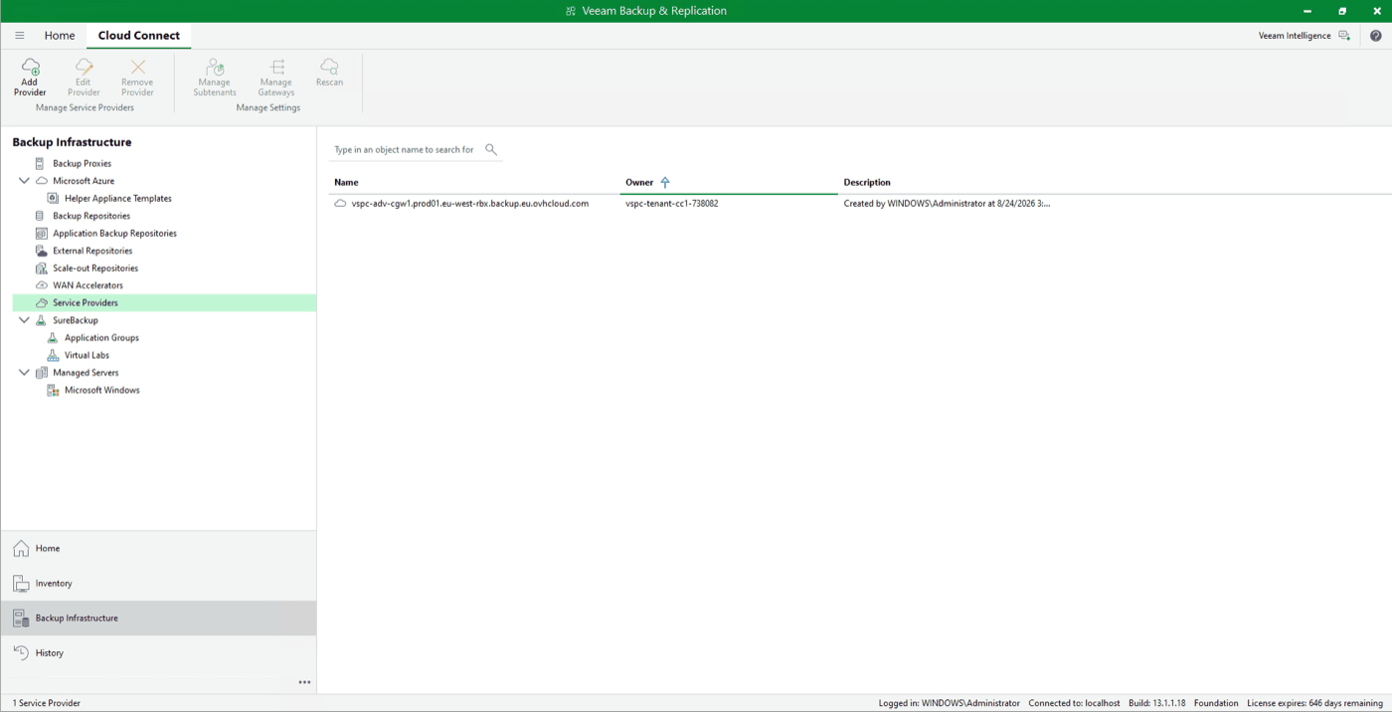Click the Add Provider ribbon icon
The width and height of the screenshot is (1392, 712).
[30, 67]
